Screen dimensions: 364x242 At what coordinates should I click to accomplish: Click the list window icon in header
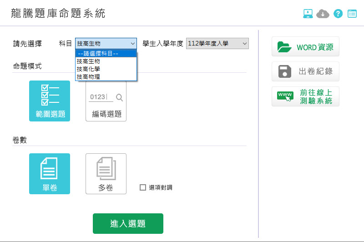pyautogui.click(x=353, y=14)
